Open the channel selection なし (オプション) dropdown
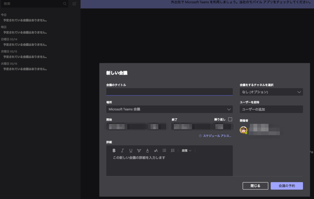The image size is (314, 199). tap(271, 92)
